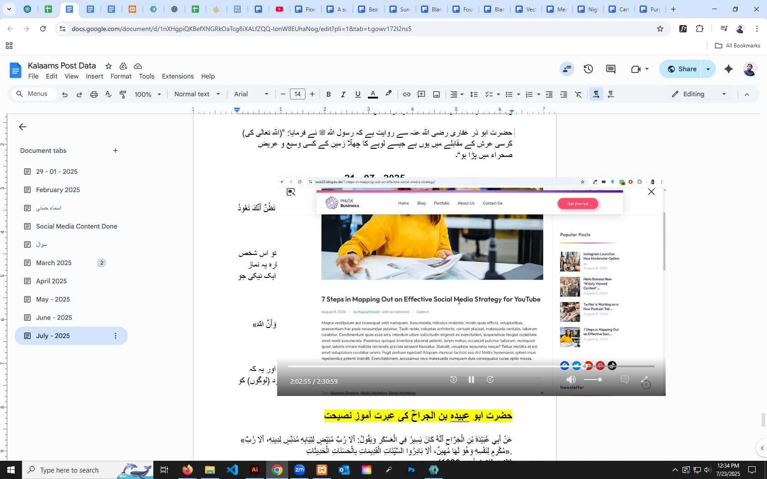The width and height of the screenshot is (767, 479).
Task: Open the highlight color pen
Action: coord(389,94)
